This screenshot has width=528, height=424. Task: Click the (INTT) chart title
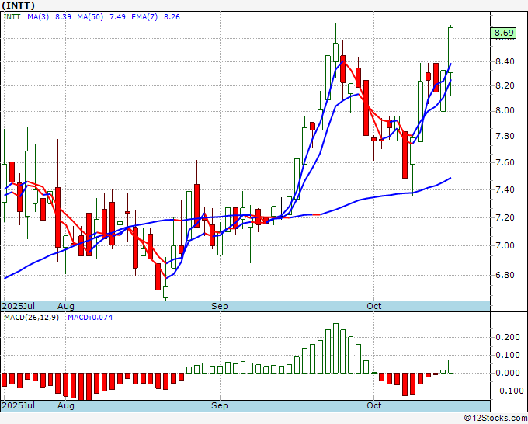(18, 5)
